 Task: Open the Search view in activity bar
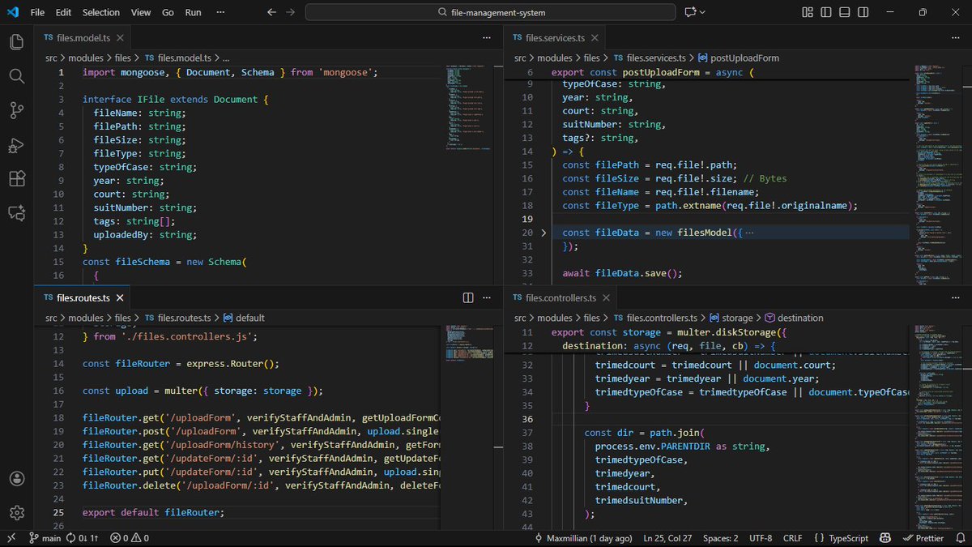[16, 76]
